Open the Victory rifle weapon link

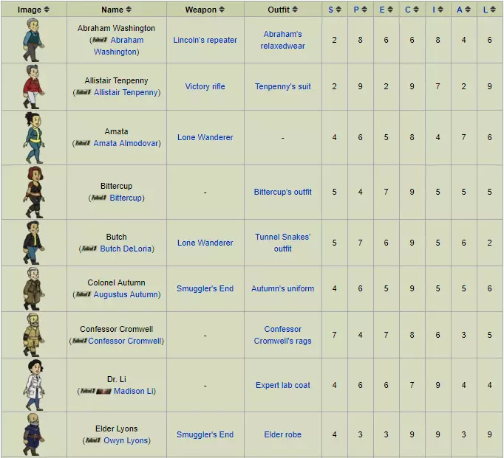coord(205,86)
